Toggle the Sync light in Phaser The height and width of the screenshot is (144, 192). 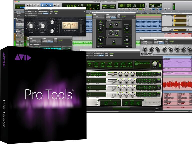click(x=101, y=21)
